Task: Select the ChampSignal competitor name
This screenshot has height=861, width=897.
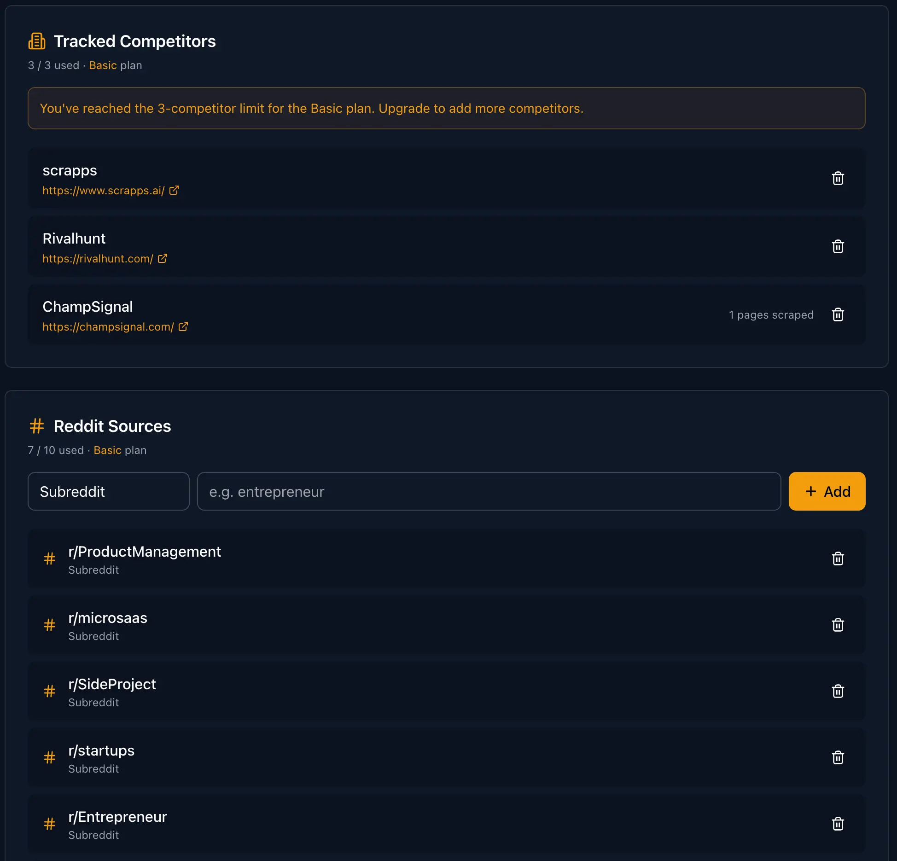Action: click(x=87, y=307)
